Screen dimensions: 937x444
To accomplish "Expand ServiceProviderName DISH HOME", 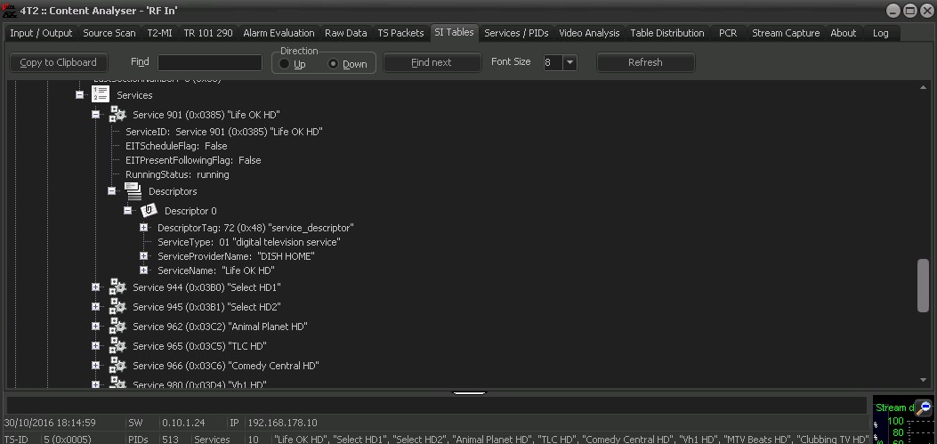I will pos(144,255).
